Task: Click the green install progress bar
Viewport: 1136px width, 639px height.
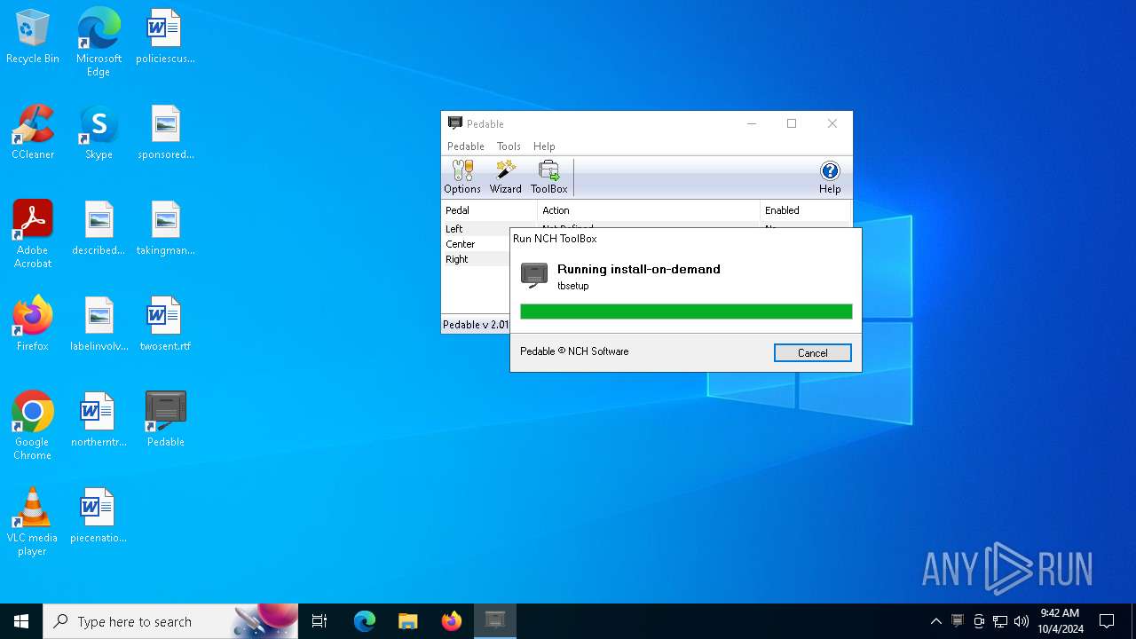Action: click(686, 312)
